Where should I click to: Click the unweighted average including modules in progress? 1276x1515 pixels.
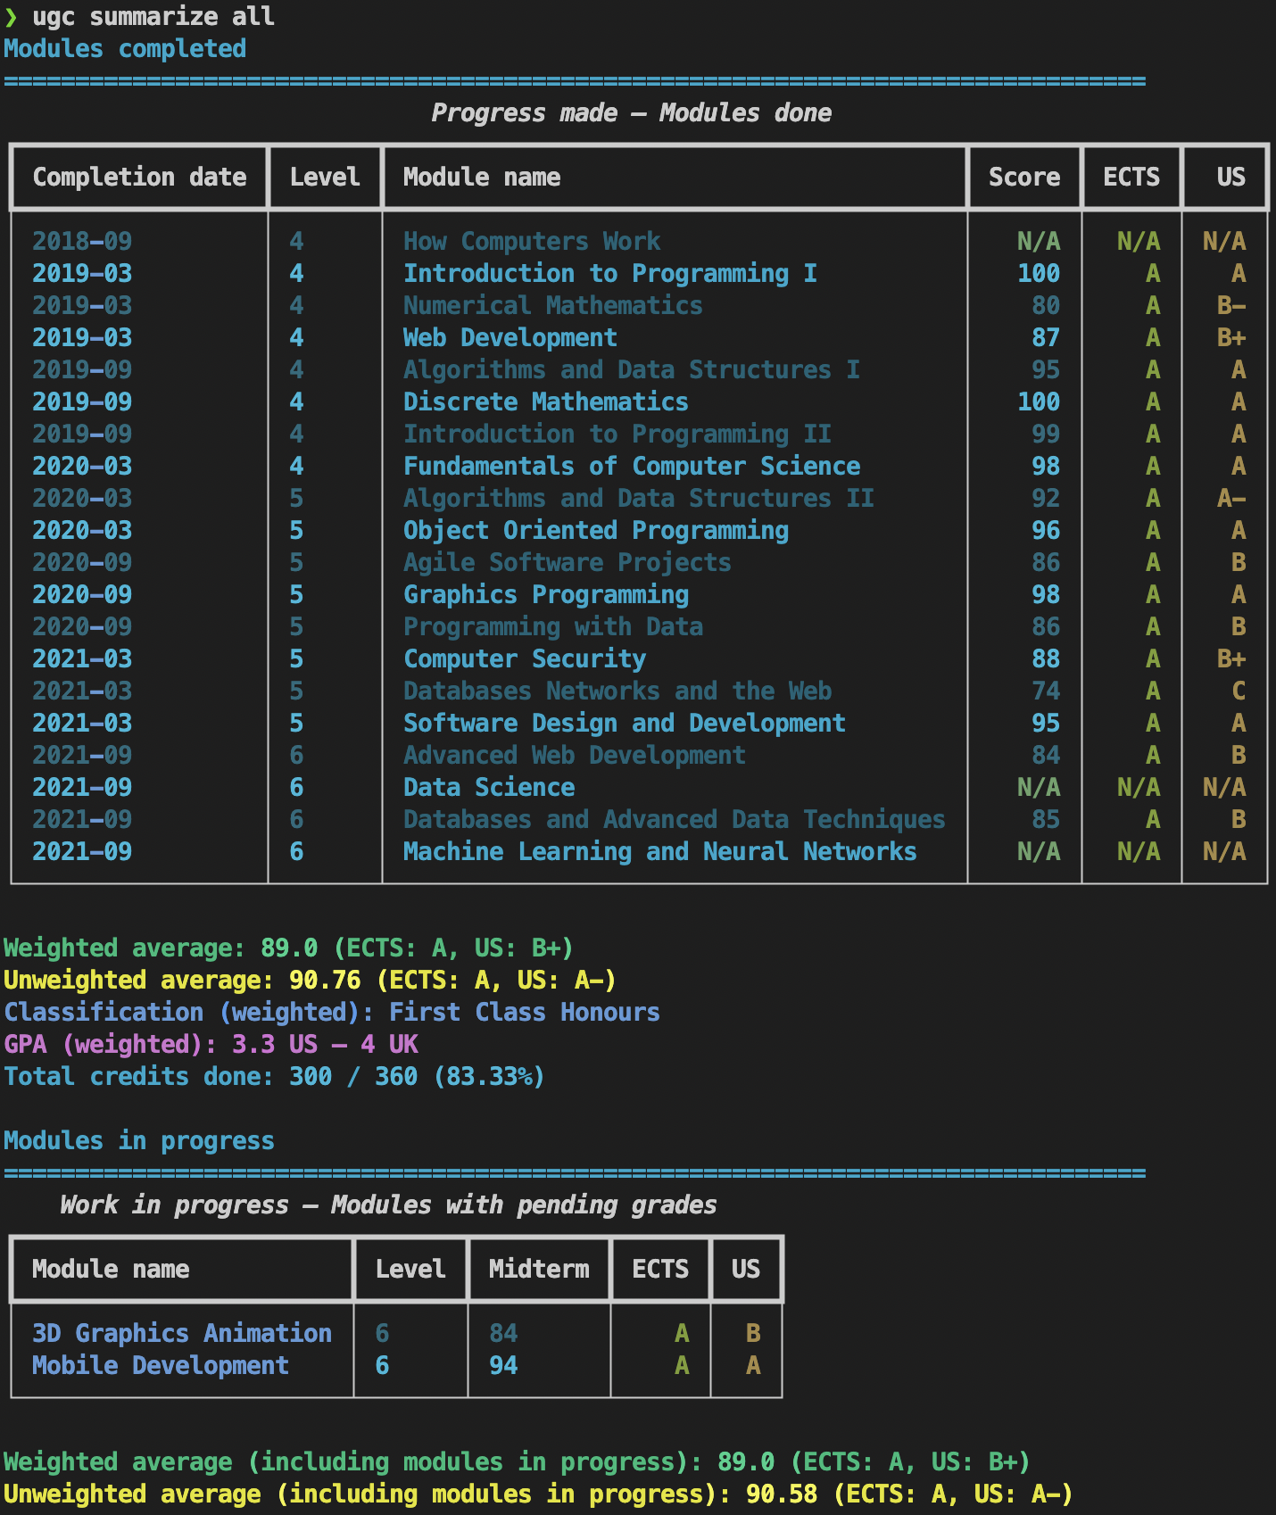tap(538, 1494)
